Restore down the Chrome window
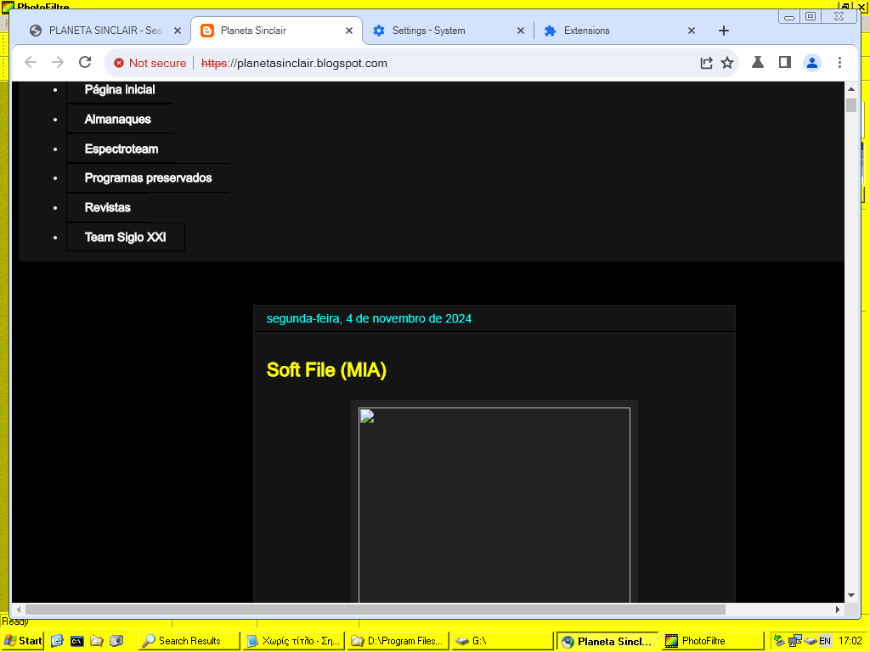The height and width of the screenshot is (652, 870). click(811, 17)
